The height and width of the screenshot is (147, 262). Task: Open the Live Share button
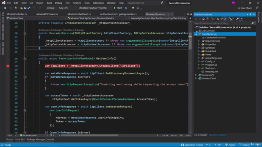pos(245,8)
